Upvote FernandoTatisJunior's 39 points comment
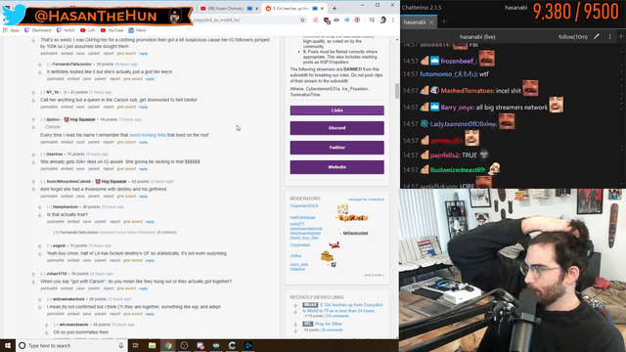Viewport: 626px width, 352px height. click(40, 65)
